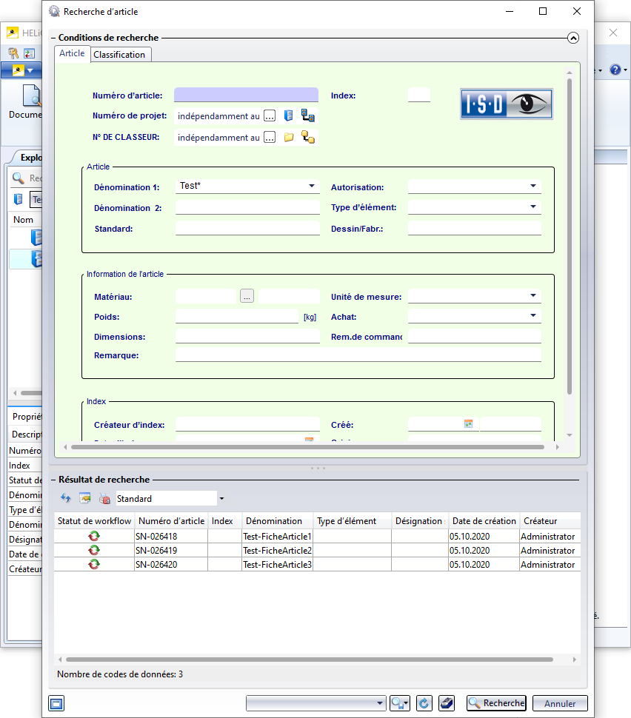
Task: Open the saved search combo box at bottom
Action: point(315,703)
